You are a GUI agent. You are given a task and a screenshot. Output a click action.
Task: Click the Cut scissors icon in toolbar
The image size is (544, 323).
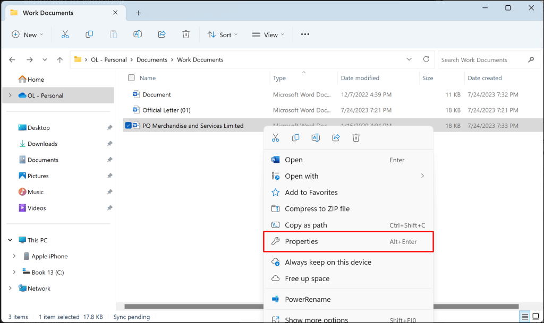pyautogui.click(x=65, y=34)
